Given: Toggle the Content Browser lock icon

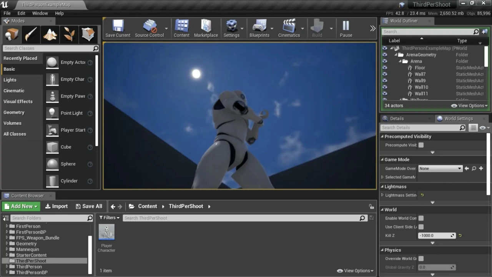Looking at the screenshot, I should coord(371,207).
